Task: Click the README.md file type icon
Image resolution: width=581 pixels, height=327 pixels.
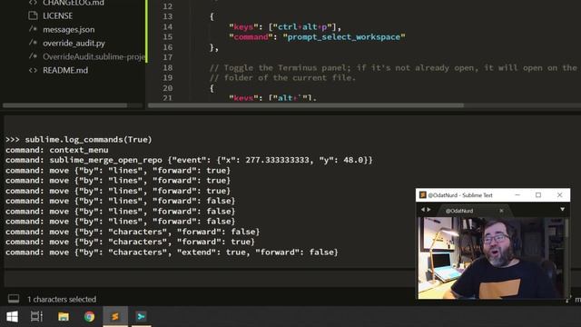Action: [33, 70]
